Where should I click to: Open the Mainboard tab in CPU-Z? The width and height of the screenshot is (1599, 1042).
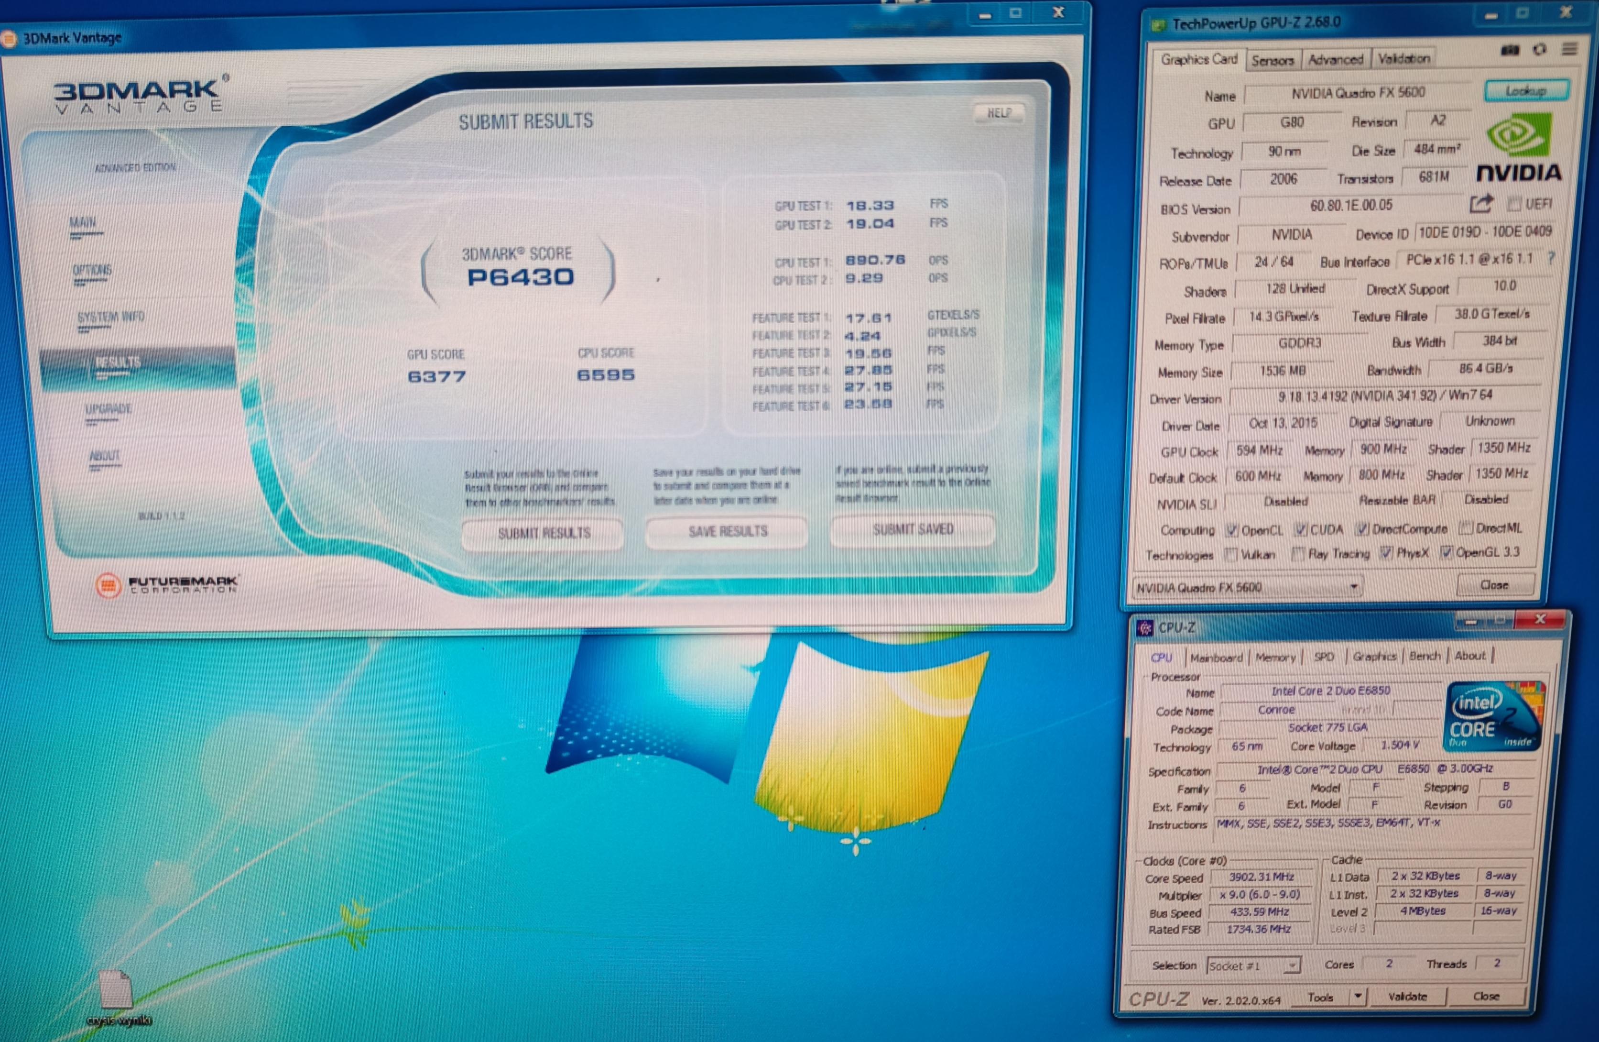point(1216,658)
